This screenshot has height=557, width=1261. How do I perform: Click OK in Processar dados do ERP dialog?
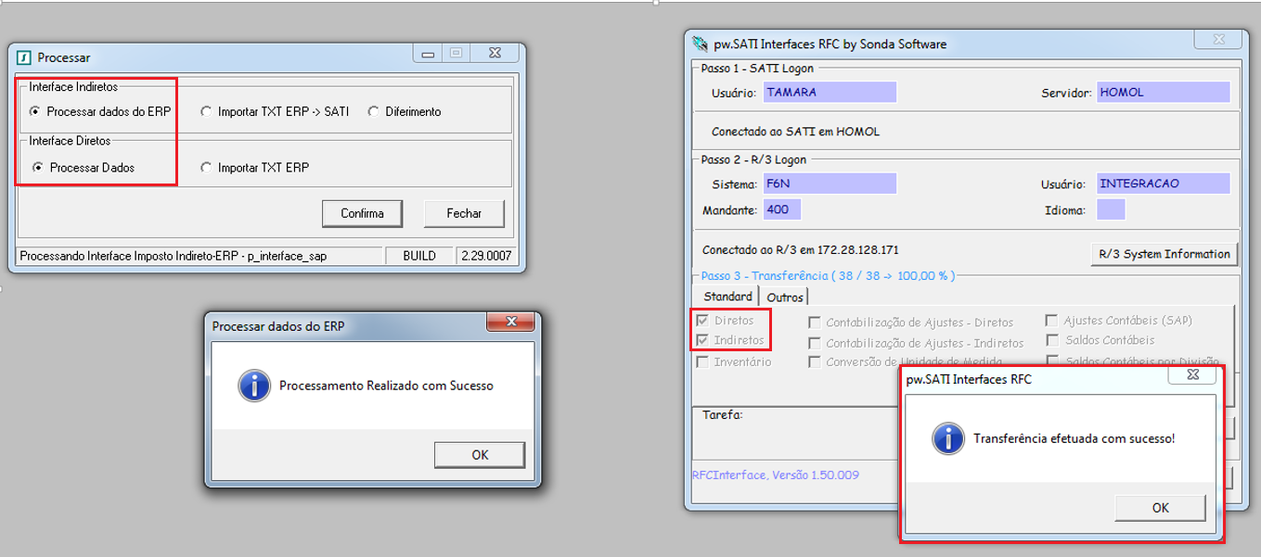(x=480, y=454)
